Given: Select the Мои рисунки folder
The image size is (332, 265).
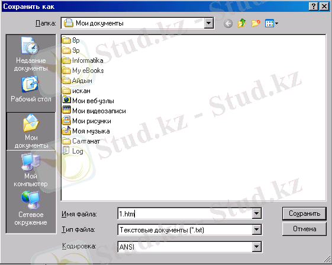Looking at the screenshot, I should click(86, 121).
